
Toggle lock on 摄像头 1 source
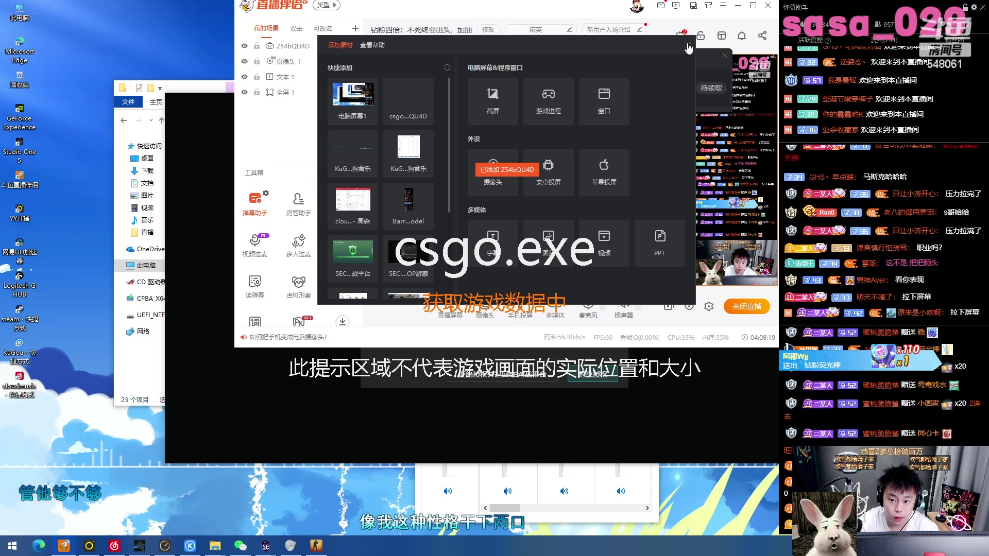coord(257,61)
